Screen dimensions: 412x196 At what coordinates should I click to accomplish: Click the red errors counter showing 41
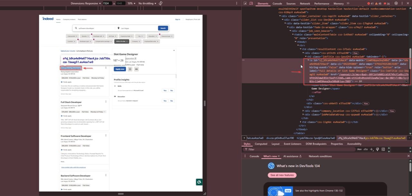(370, 4)
